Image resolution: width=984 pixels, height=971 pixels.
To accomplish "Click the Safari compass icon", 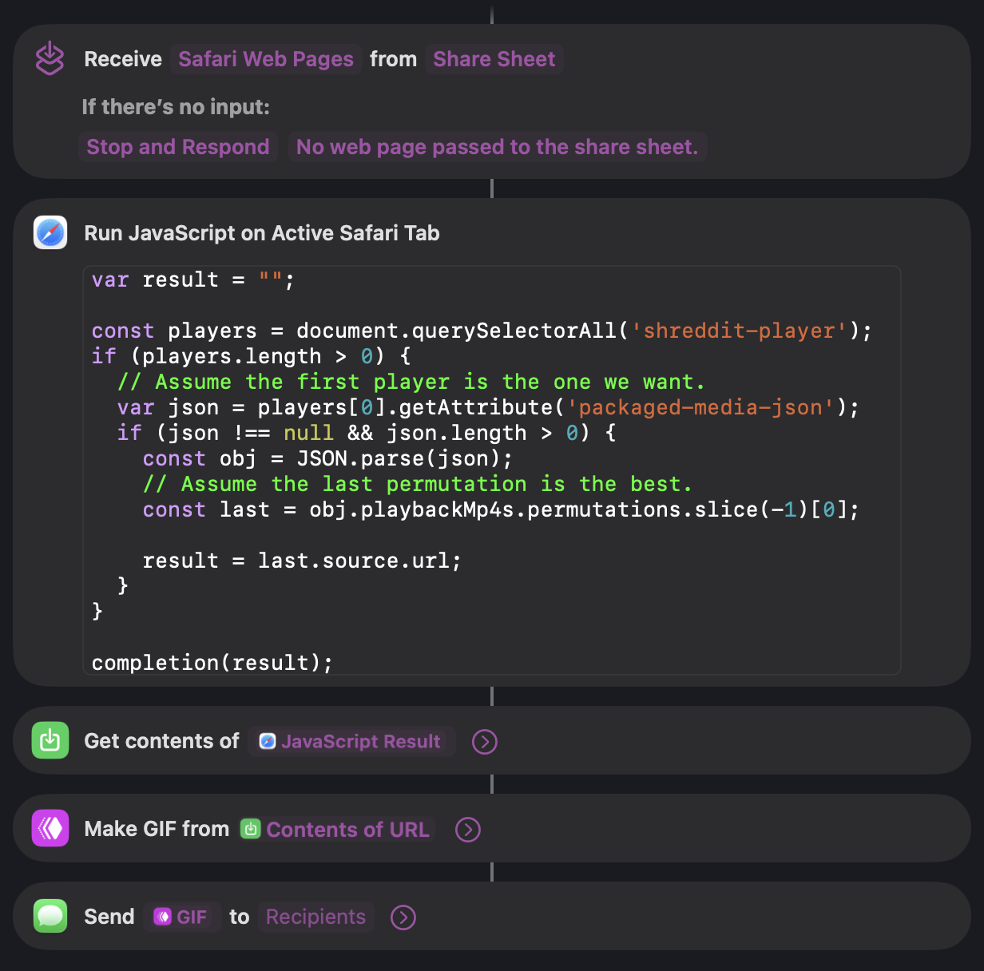I will click(x=50, y=233).
